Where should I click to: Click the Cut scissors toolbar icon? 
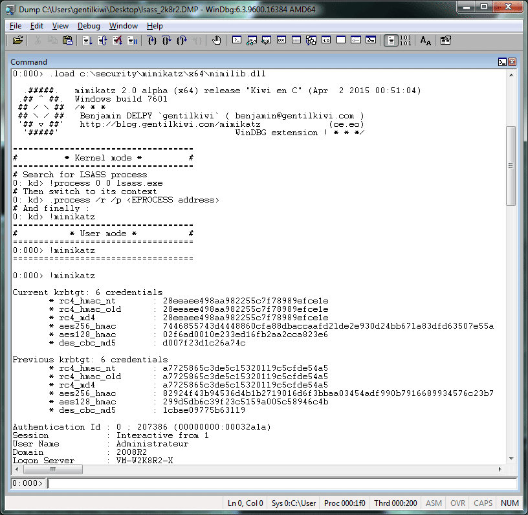(x=38, y=40)
